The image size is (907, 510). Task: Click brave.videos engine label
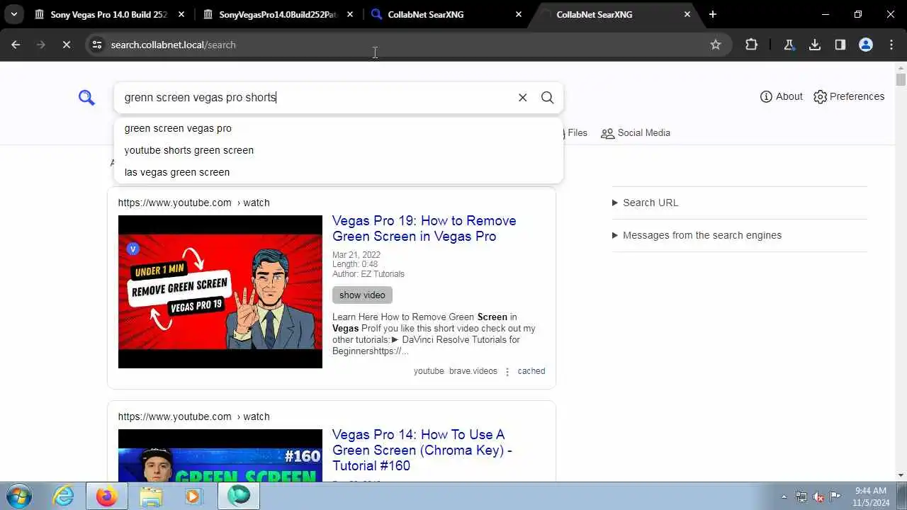click(473, 371)
